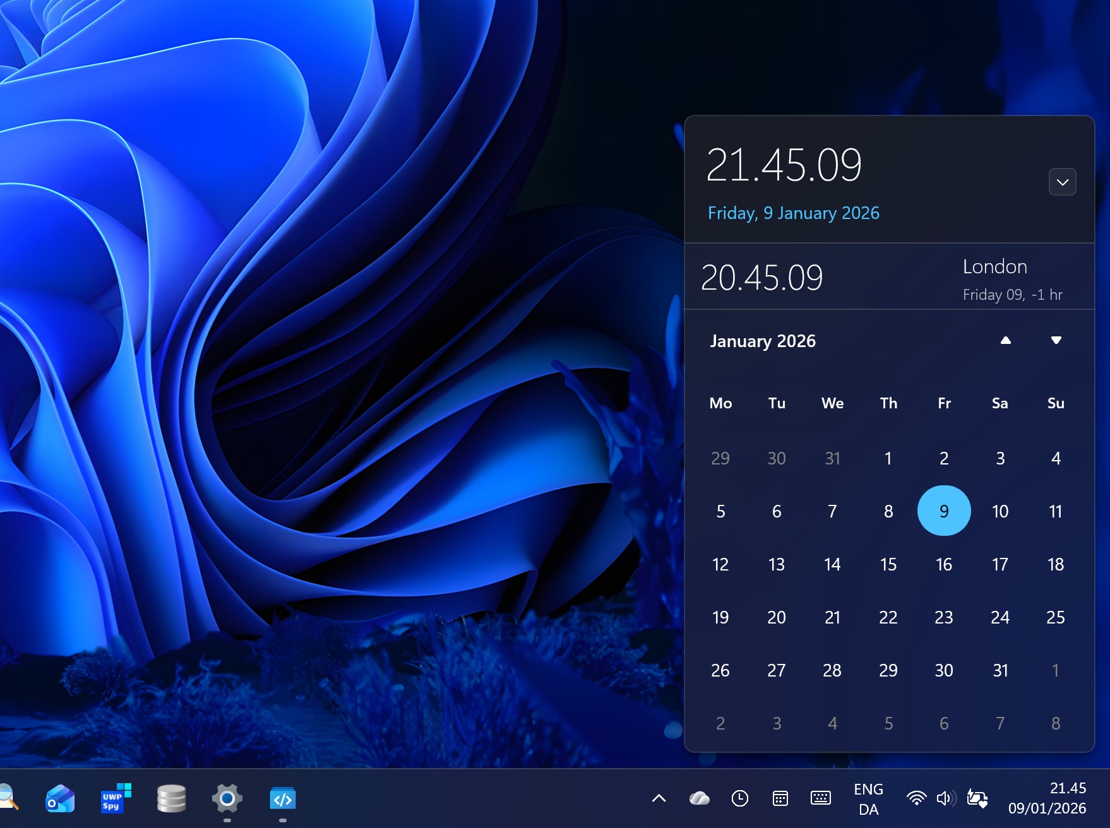Select highlighted day 9 in calendar
1110x828 pixels.
(944, 511)
